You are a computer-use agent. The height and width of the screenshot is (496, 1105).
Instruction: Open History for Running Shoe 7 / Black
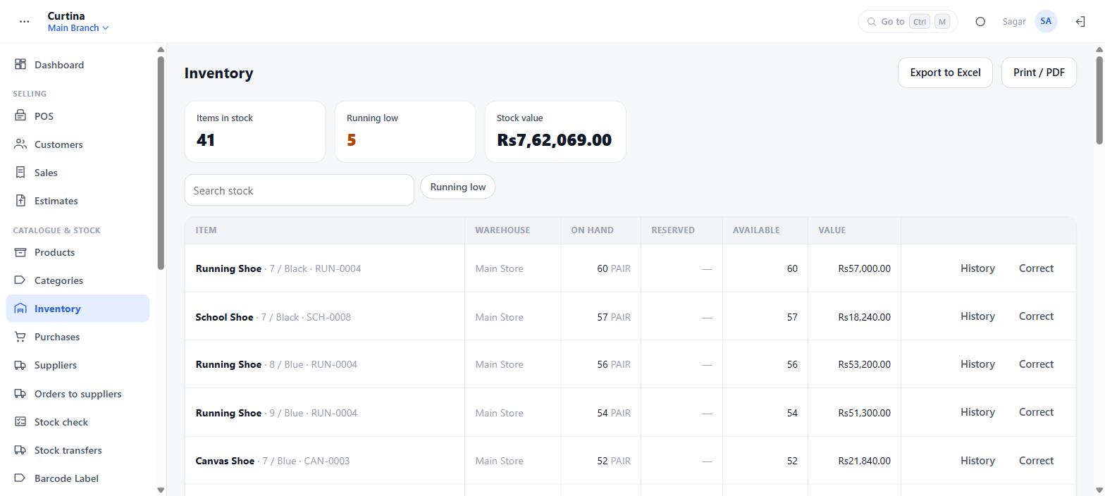click(977, 268)
